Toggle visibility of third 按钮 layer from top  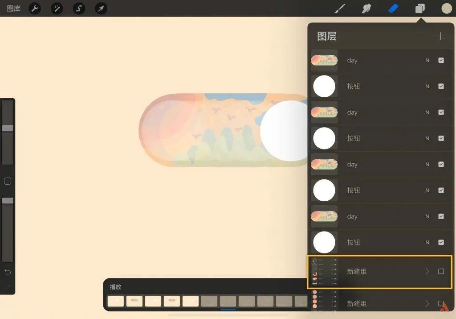point(441,190)
